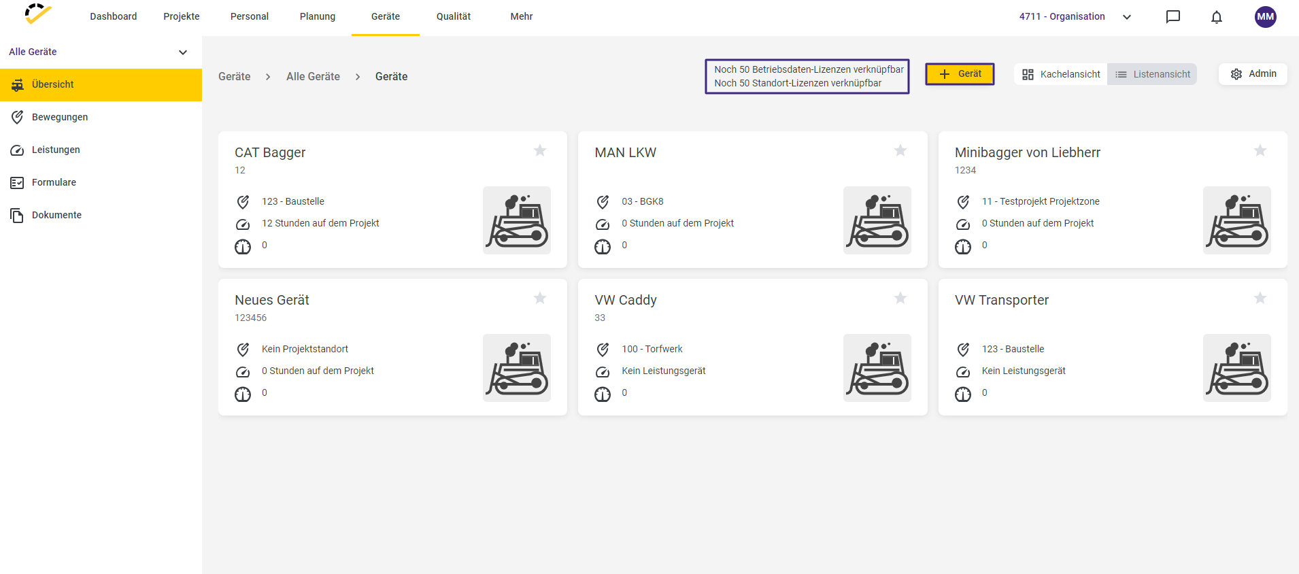Viewport: 1299px width, 574px height.
Task: Click the VW Caddy location icon
Action: (x=603, y=350)
